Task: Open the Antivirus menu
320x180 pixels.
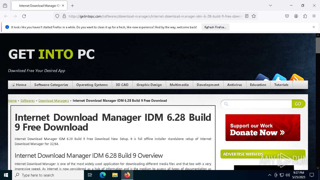Action: tap(234, 85)
